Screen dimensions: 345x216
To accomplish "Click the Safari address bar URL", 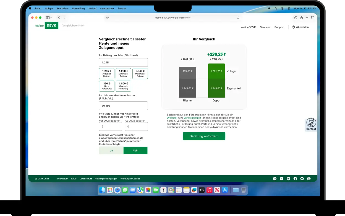I will (x=173, y=18).
